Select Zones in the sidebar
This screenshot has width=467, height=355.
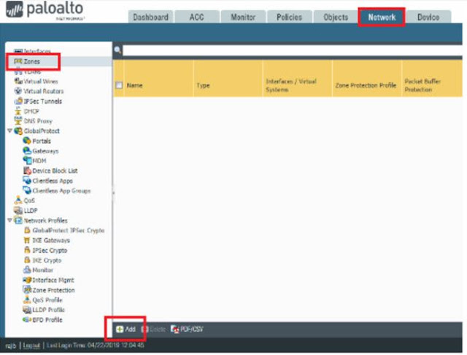point(31,61)
